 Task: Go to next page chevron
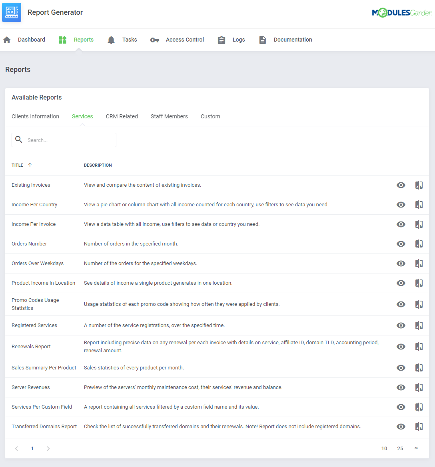48,449
